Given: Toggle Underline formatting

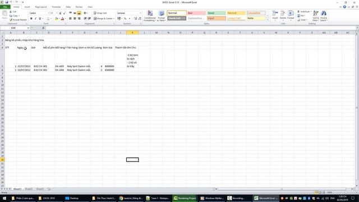Looking at the screenshot, I should click(40, 19).
